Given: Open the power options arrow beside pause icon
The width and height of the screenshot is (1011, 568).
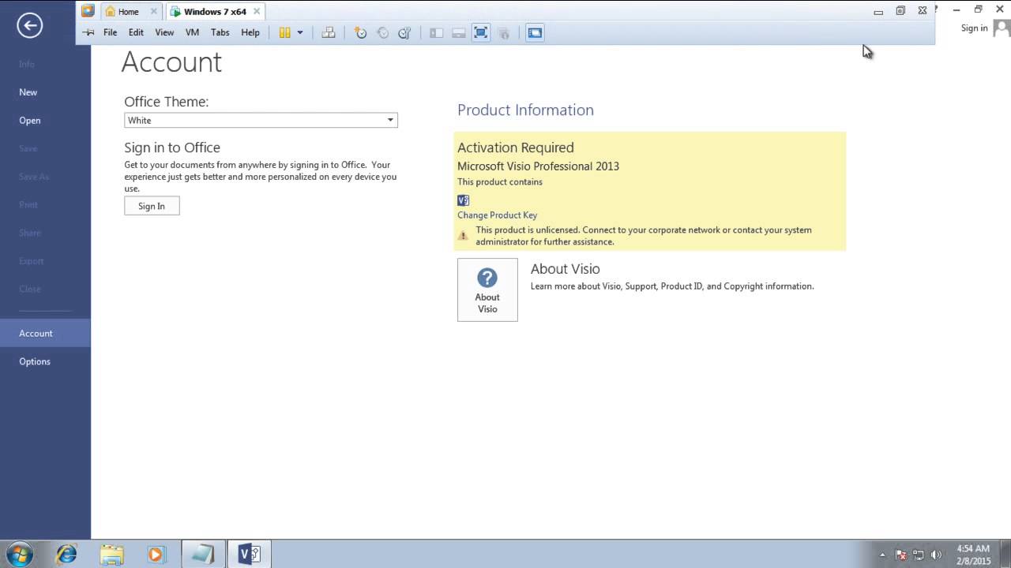Looking at the screenshot, I should 300,32.
